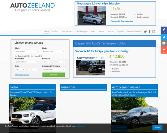167x133 pixels.
Task: Open the Twitter icon in the navigation bar
Action: pos(145,31)
